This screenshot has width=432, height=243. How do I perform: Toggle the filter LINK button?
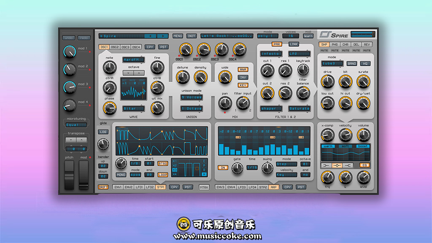pyautogui.click(x=294, y=44)
